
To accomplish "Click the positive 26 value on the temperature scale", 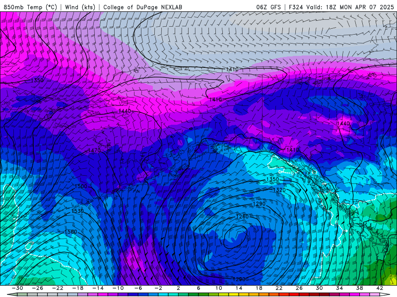I will point(299,288).
